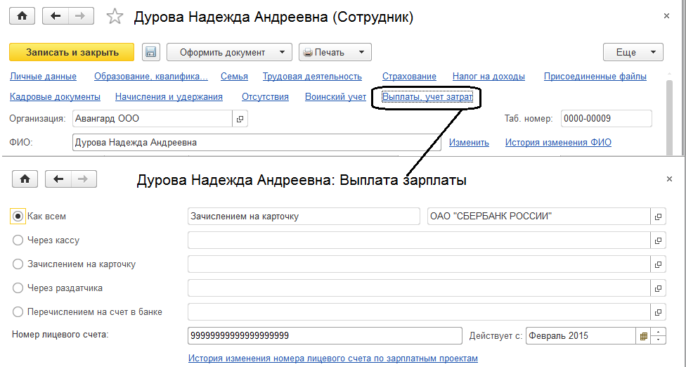Open История изменения ФИО link
This screenshot has height=367, width=686.
click(558, 142)
